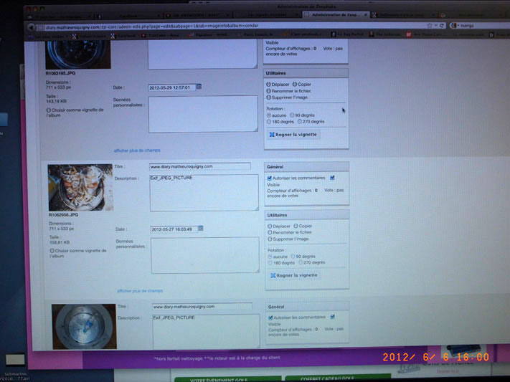This screenshot has height=382, width=510.
Task: Click afficher plus de champs under R1063195.JPG
Action: pos(137,151)
